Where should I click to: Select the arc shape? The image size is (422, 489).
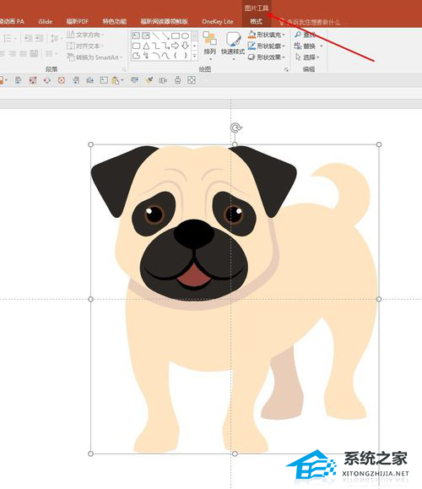pyautogui.click(x=156, y=56)
